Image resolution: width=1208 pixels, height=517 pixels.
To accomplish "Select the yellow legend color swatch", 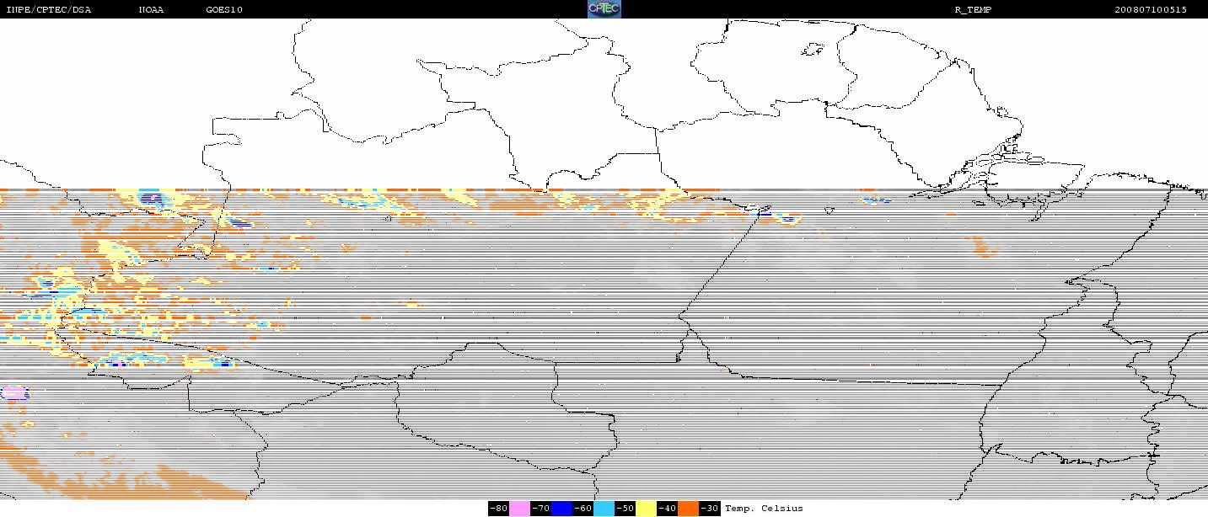I will (646, 509).
